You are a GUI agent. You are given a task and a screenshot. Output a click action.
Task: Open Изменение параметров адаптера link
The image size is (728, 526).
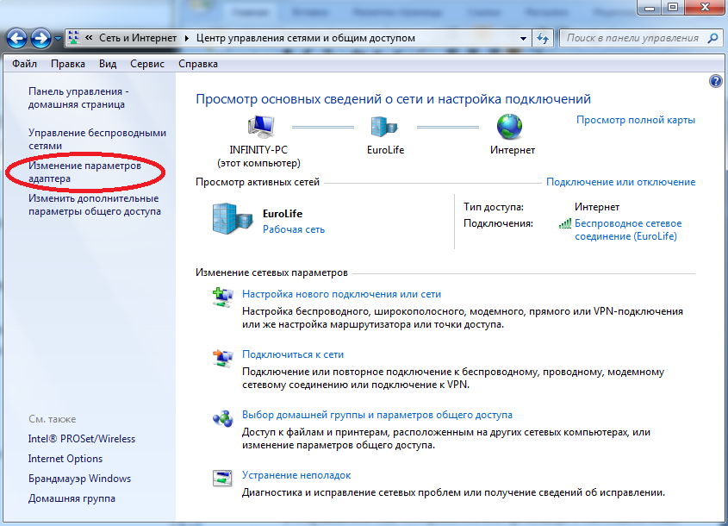84,172
